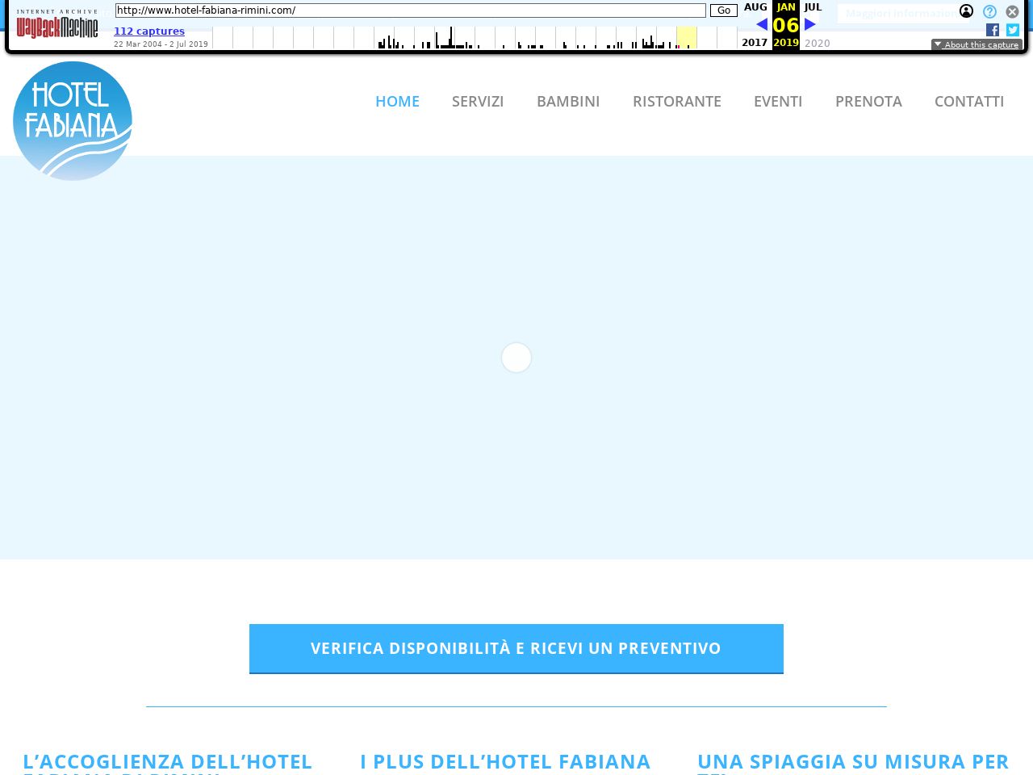Select Prenota in the navigation
The image size is (1033, 775).
point(868,101)
